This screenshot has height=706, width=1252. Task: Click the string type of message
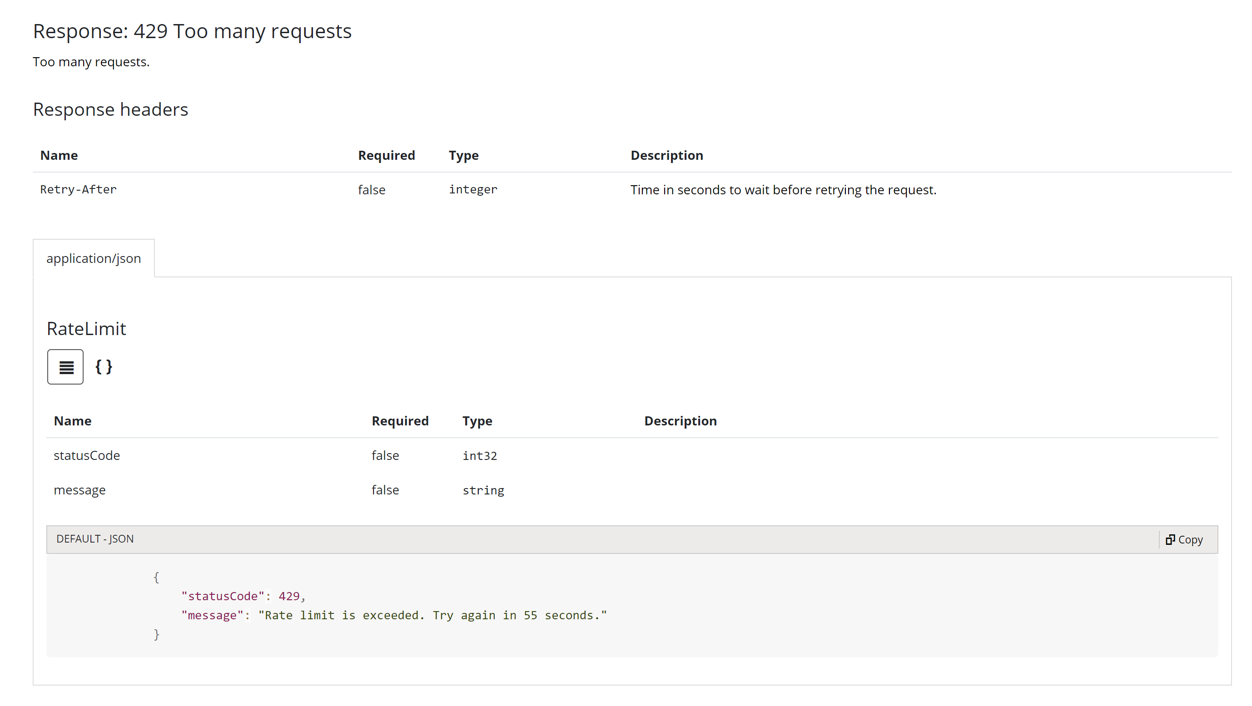483,490
